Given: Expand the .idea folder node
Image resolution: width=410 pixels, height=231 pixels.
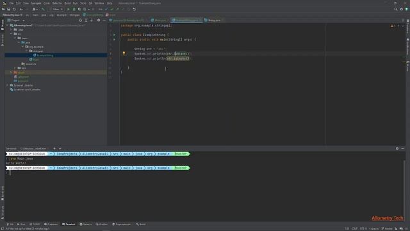Looking at the screenshot, I should (x=12, y=30).
